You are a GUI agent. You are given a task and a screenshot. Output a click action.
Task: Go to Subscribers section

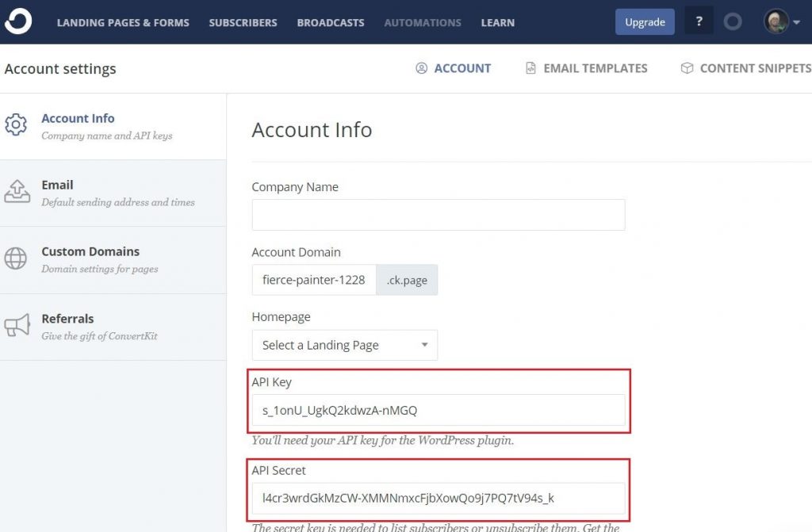[x=243, y=23]
